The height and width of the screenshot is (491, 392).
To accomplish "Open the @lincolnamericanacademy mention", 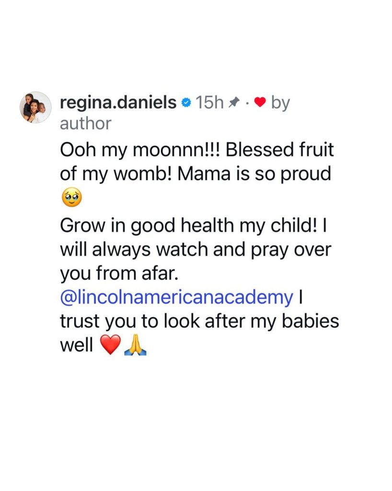I will (176, 297).
